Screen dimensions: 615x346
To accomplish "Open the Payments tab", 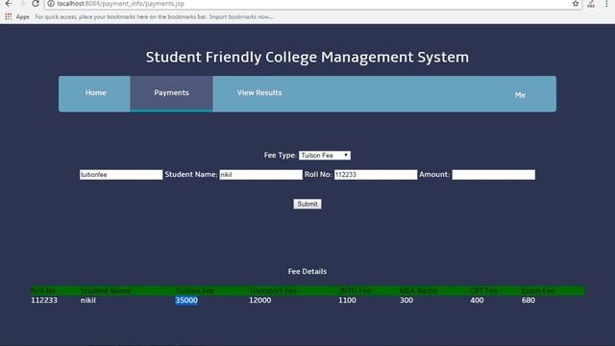I will coord(171,93).
